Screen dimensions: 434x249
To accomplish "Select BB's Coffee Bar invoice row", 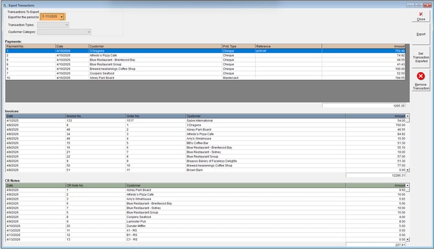I will tap(205, 143).
